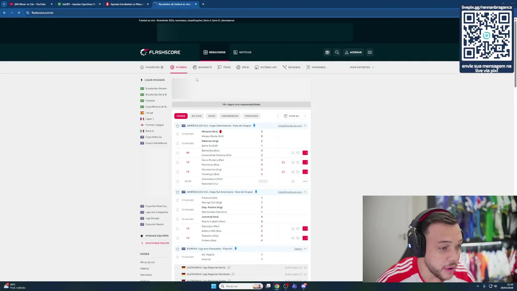The width and height of the screenshot is (517, 291).
Task: Click browser back arrow
Action: point(4,13)
